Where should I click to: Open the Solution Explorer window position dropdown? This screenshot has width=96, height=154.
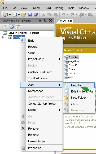40,21
